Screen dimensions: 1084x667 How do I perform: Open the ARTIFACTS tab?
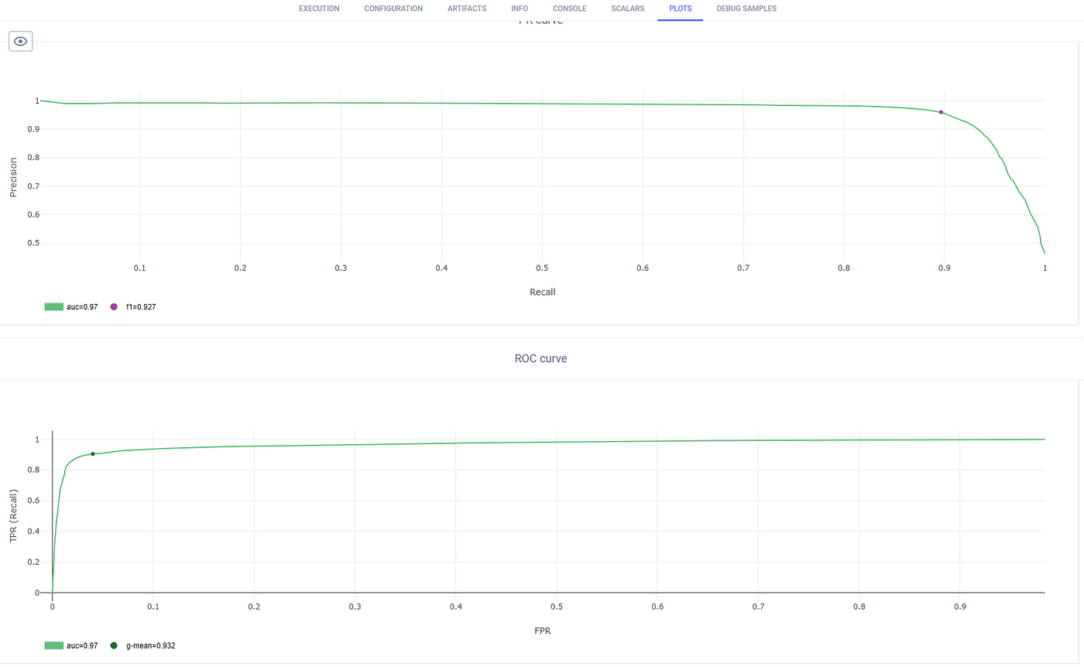click(467, 9)
